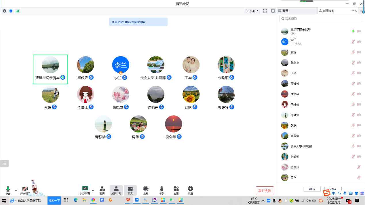Open meeting settings (设置) gear icon
This screenshot has width=365, height=205.
click(x=190, y=190)
